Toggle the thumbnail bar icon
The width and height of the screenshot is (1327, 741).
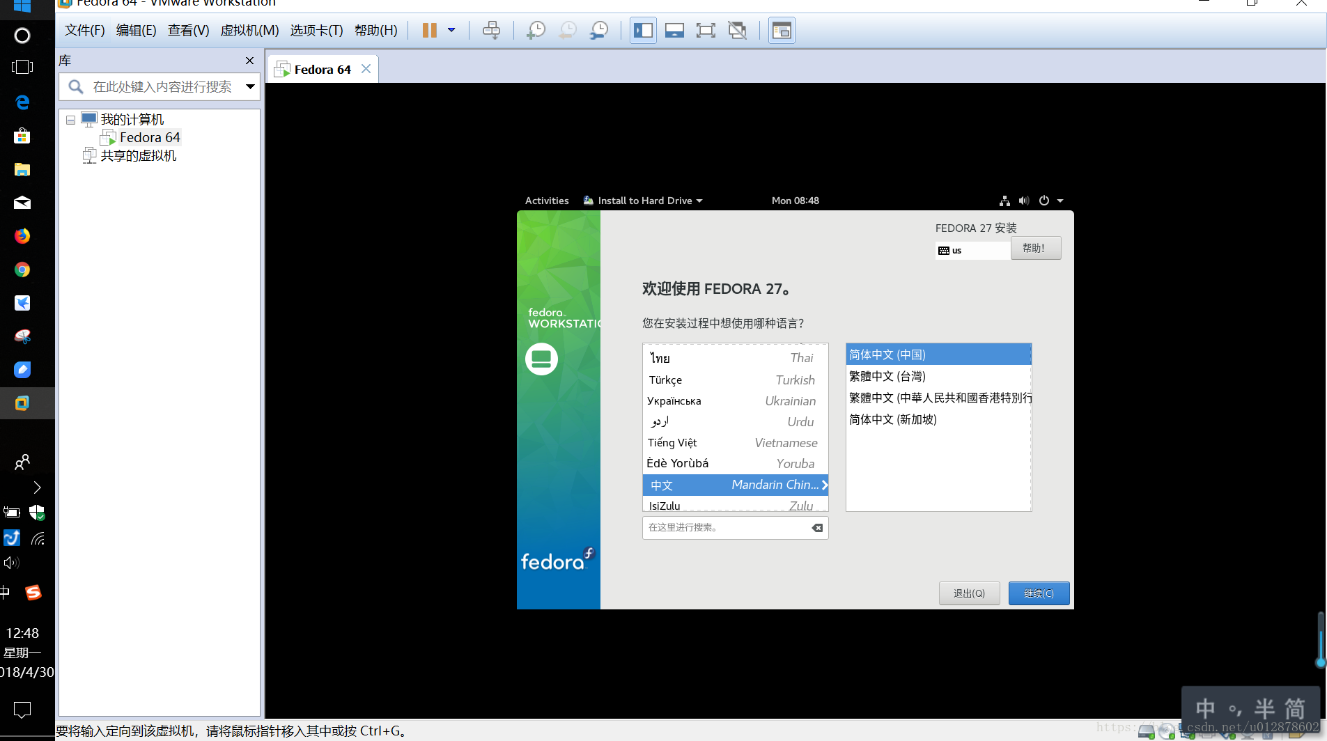[x=674, y=30]
